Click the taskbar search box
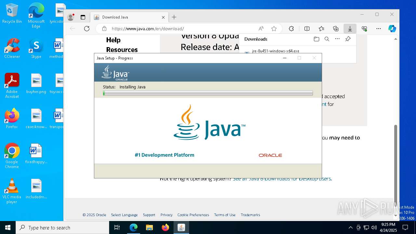The width and height of the screenshot is (416, 234). 62,227
